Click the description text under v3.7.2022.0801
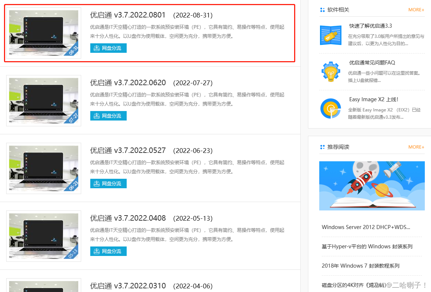 coord(187,31)
